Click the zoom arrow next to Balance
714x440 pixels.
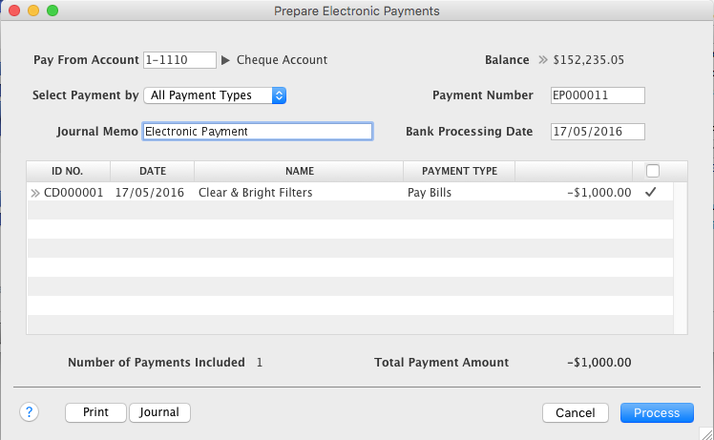click(x=543, y=60)
